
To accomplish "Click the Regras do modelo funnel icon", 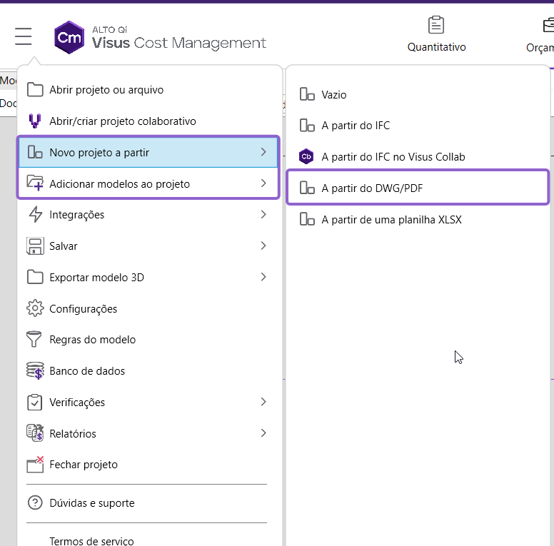I will 34,340.
